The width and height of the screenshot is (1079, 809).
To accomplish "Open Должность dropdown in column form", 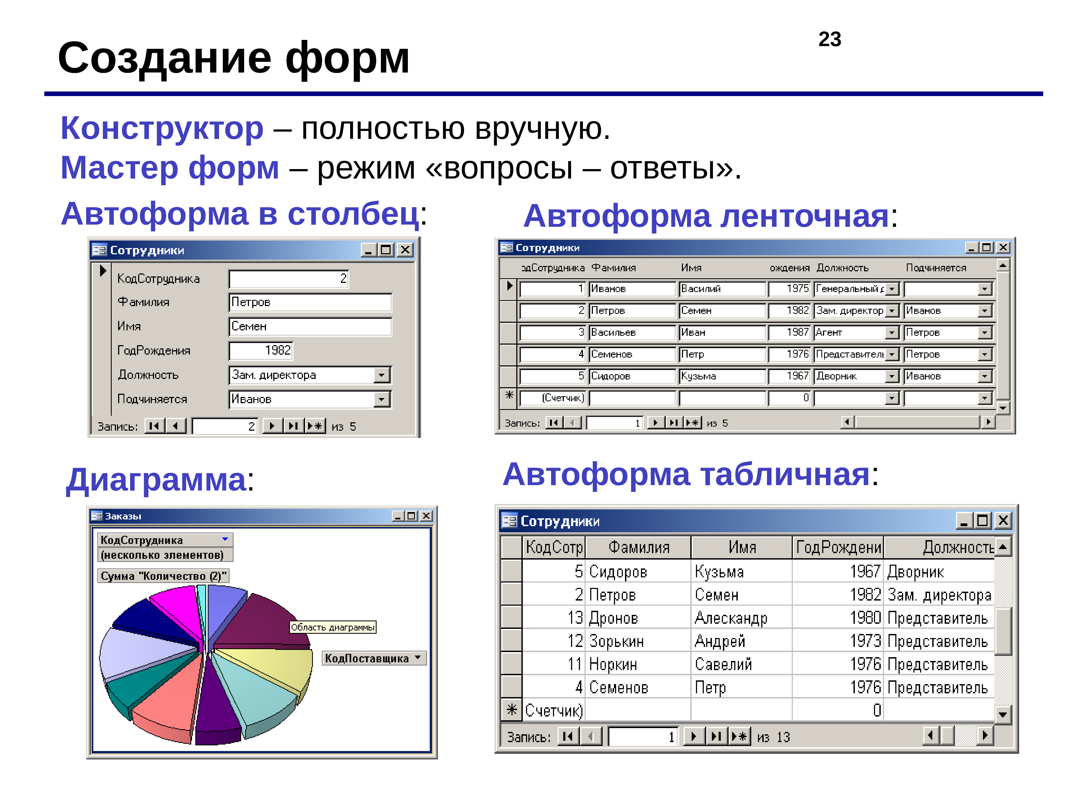I will click(x=382, y=375).
